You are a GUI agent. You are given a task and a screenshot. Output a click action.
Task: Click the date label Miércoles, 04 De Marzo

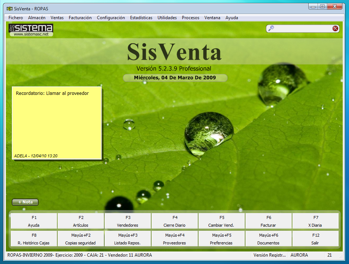pyautogui.click(x=175, y=78)
